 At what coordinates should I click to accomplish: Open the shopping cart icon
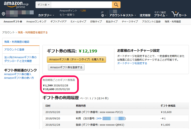pos(179,14)
